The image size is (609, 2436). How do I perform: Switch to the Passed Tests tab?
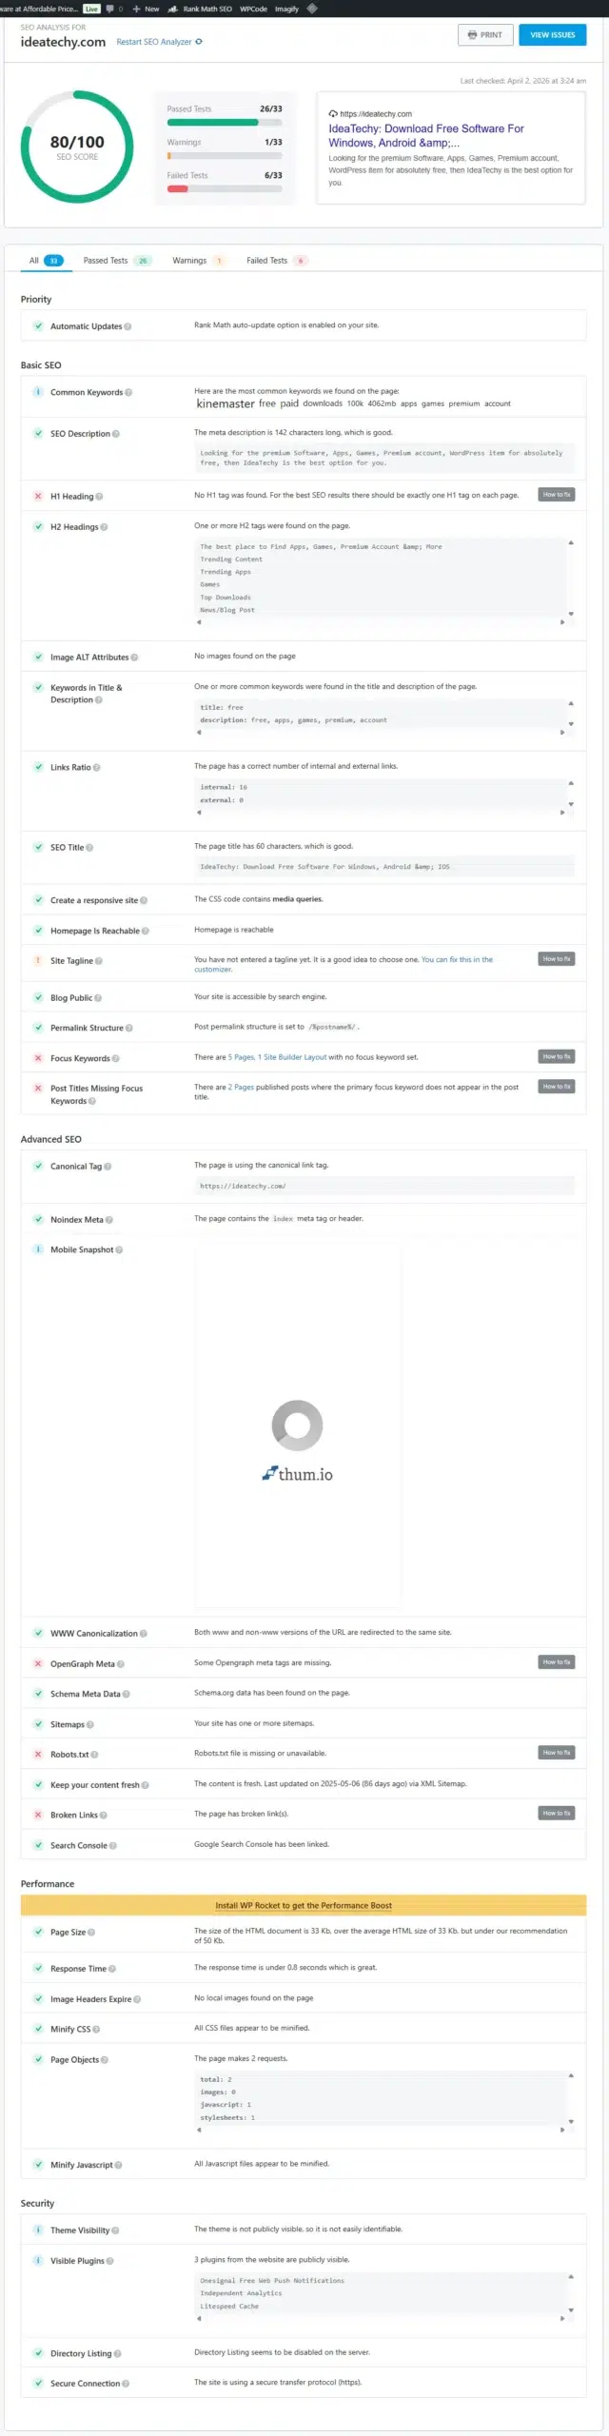[x=107, y=260]
